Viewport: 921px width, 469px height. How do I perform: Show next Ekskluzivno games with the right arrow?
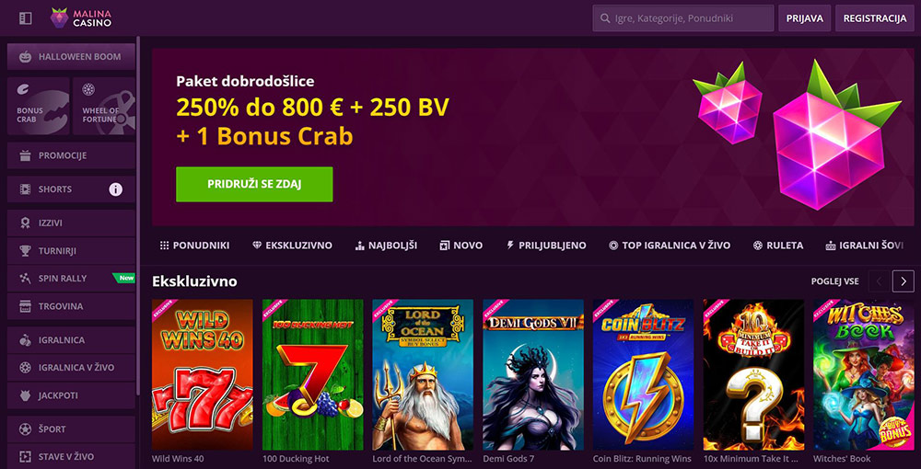tap(903, 281)
